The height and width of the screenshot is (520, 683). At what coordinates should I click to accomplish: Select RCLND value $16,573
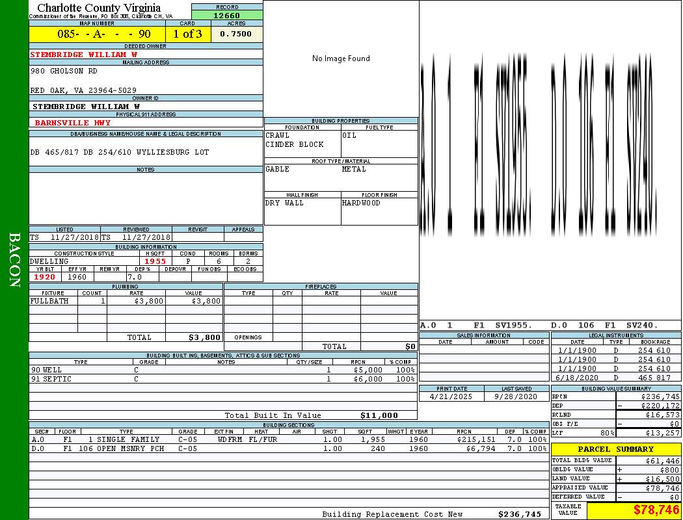(x=663, y=415)
